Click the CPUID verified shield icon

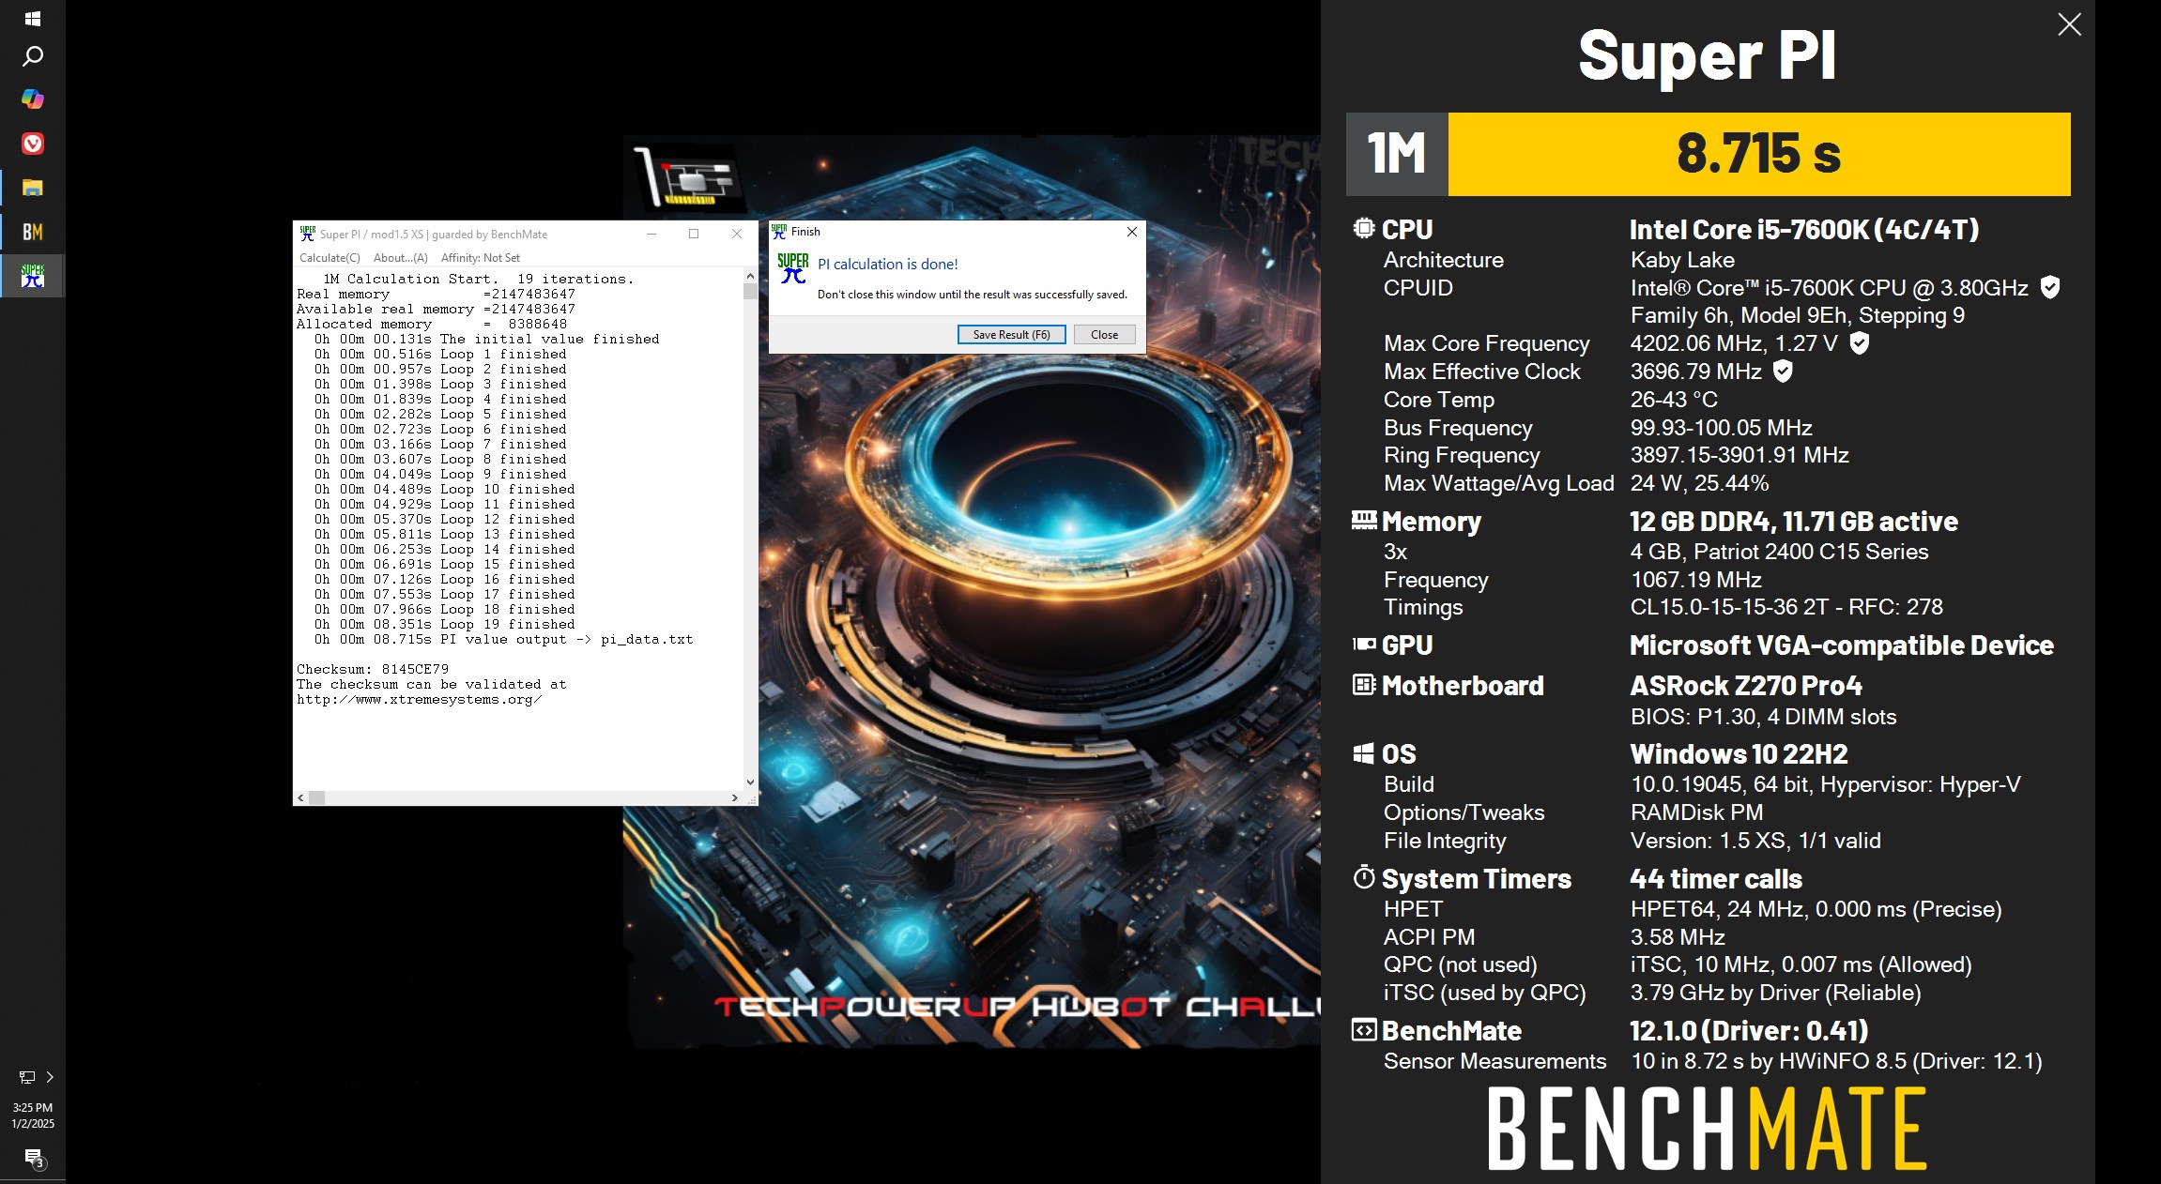2050,287
